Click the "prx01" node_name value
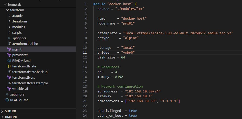Image resolution: width=242 pixels, height=119 pixels. [x=128, y=23]
